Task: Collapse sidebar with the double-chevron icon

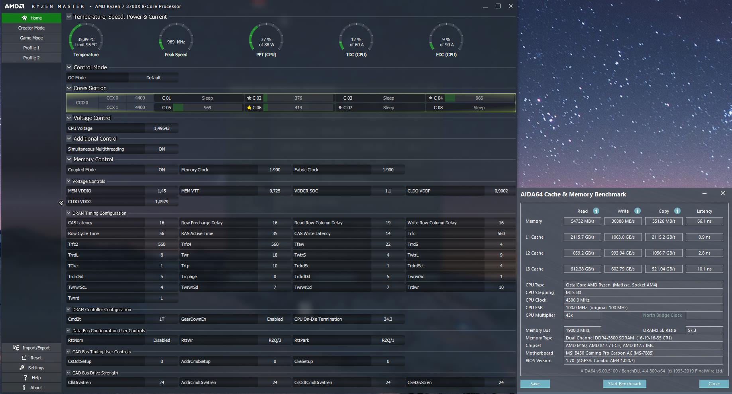Action: tap(61, 203)
